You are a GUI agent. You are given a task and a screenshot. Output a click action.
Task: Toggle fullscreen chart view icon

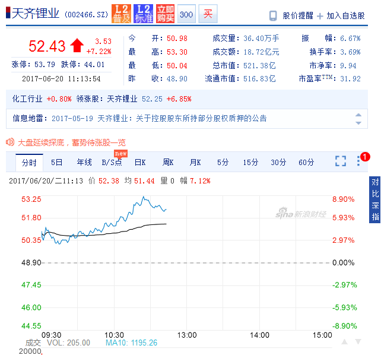coord(340,161)
